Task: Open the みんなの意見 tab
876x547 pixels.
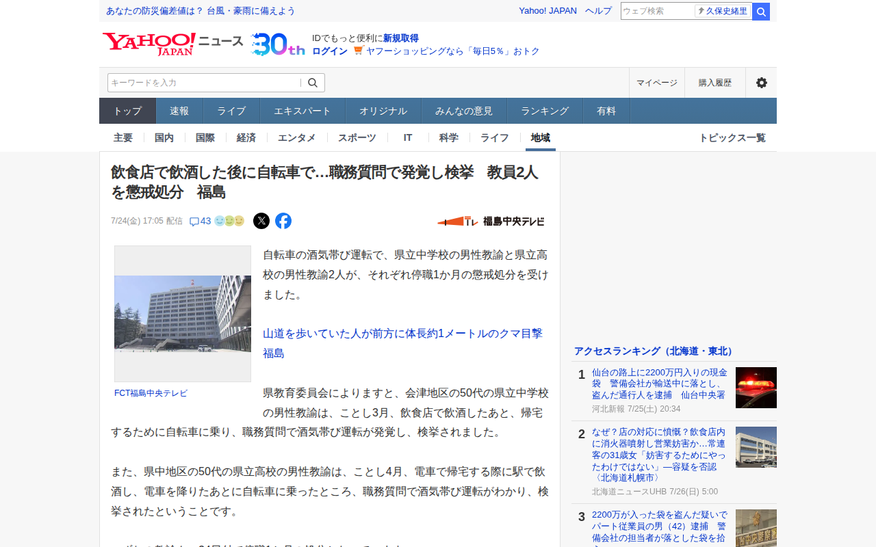Action: tap(464, 111)
